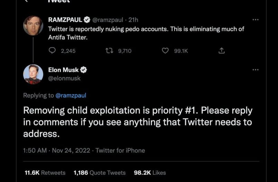The width and height of the screenshot is (278, 182).
Task: Open RAMZPAUL's profile picture
Action: (x=33, y=25)
